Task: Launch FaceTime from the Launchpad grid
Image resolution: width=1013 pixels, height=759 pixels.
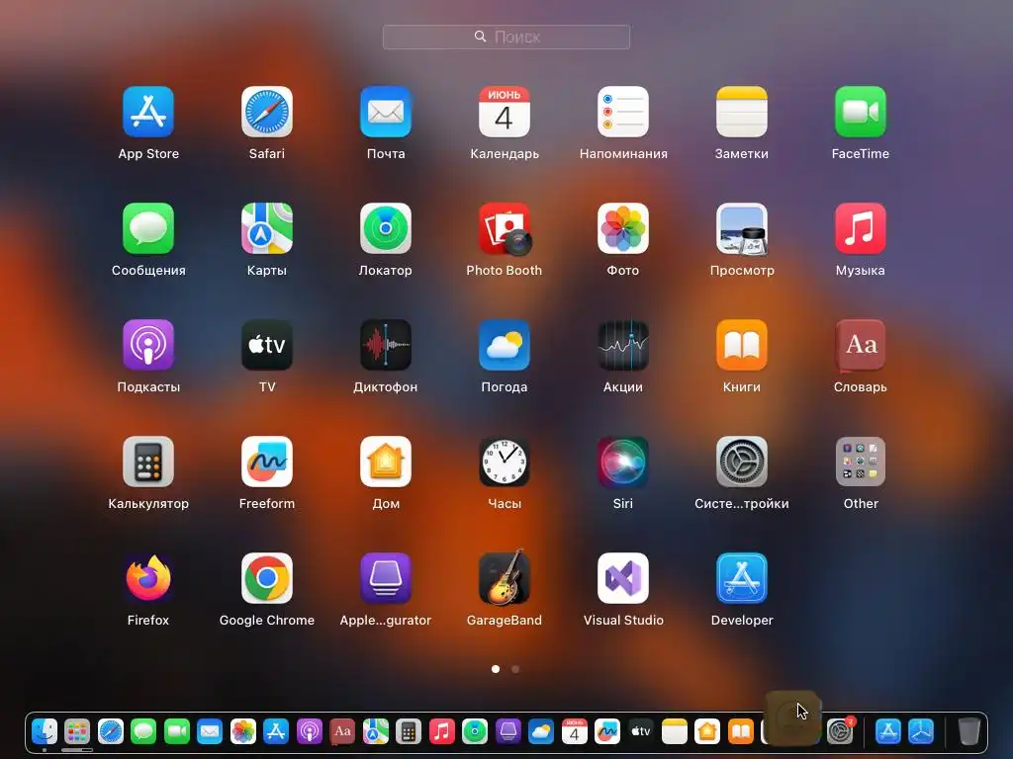Action: [861, 112]
